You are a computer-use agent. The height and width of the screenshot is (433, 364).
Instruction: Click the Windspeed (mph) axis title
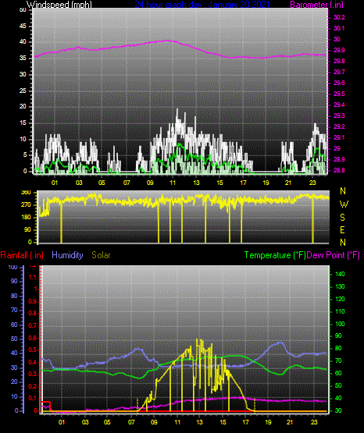coord(59,5)
